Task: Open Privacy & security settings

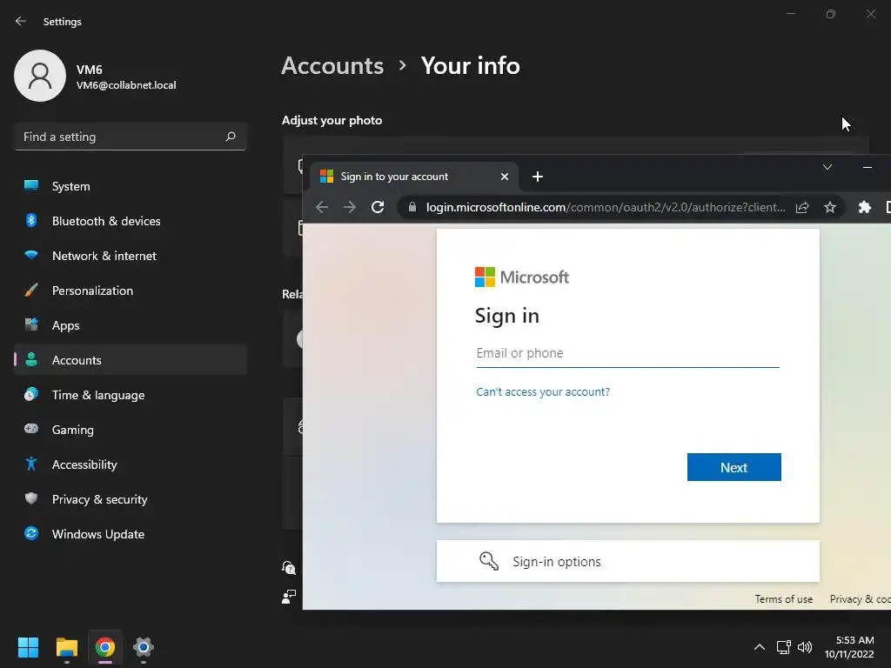Action: (131, 499)
